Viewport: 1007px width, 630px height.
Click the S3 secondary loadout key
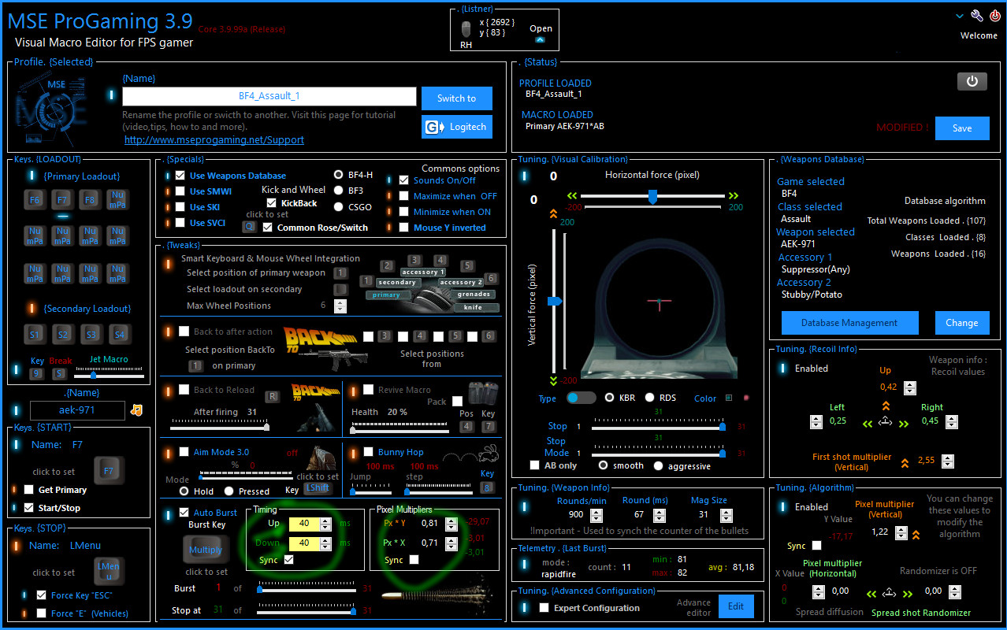pos(91,335)
